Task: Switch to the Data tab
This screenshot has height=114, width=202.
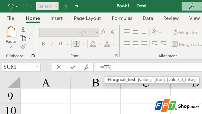Action: coord(148,18)
